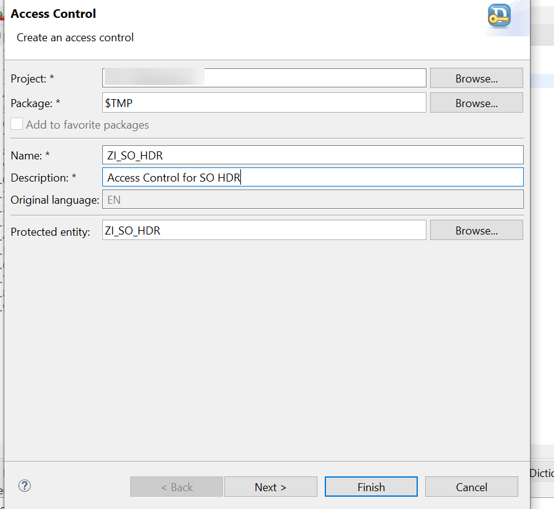Click the disabled Back button

pos(177,487)
